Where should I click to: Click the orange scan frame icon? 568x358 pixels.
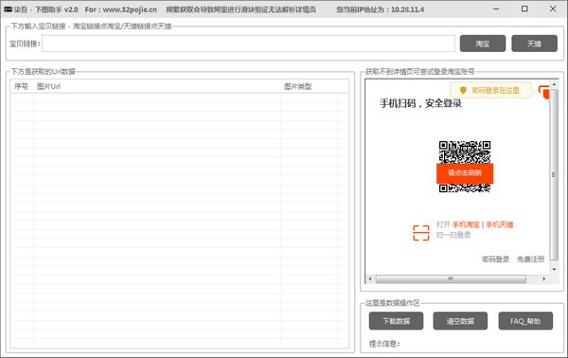point(421,233)
